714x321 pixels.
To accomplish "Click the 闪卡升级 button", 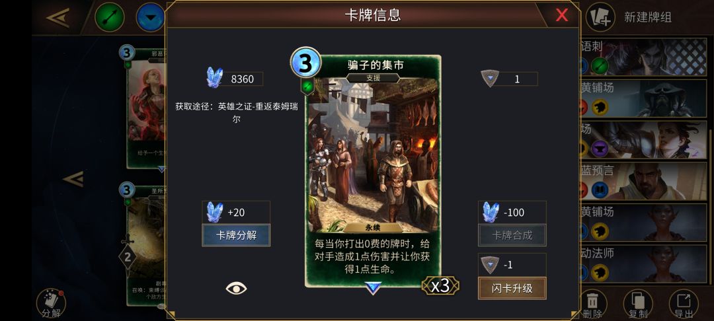I will click(512, 288).
